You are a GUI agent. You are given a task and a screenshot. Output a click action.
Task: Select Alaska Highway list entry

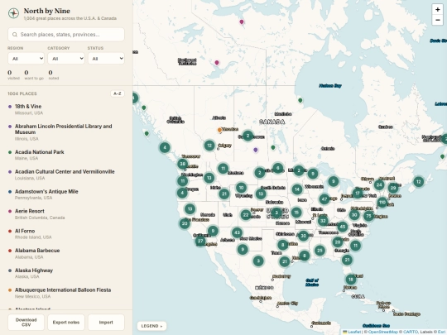(x=66, y=273)
